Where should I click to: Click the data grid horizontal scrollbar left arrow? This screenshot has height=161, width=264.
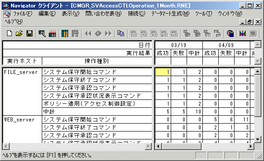click(158, 146)
